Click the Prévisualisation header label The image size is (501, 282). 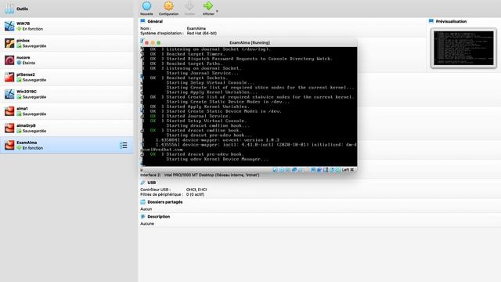[x=451, y=21]
